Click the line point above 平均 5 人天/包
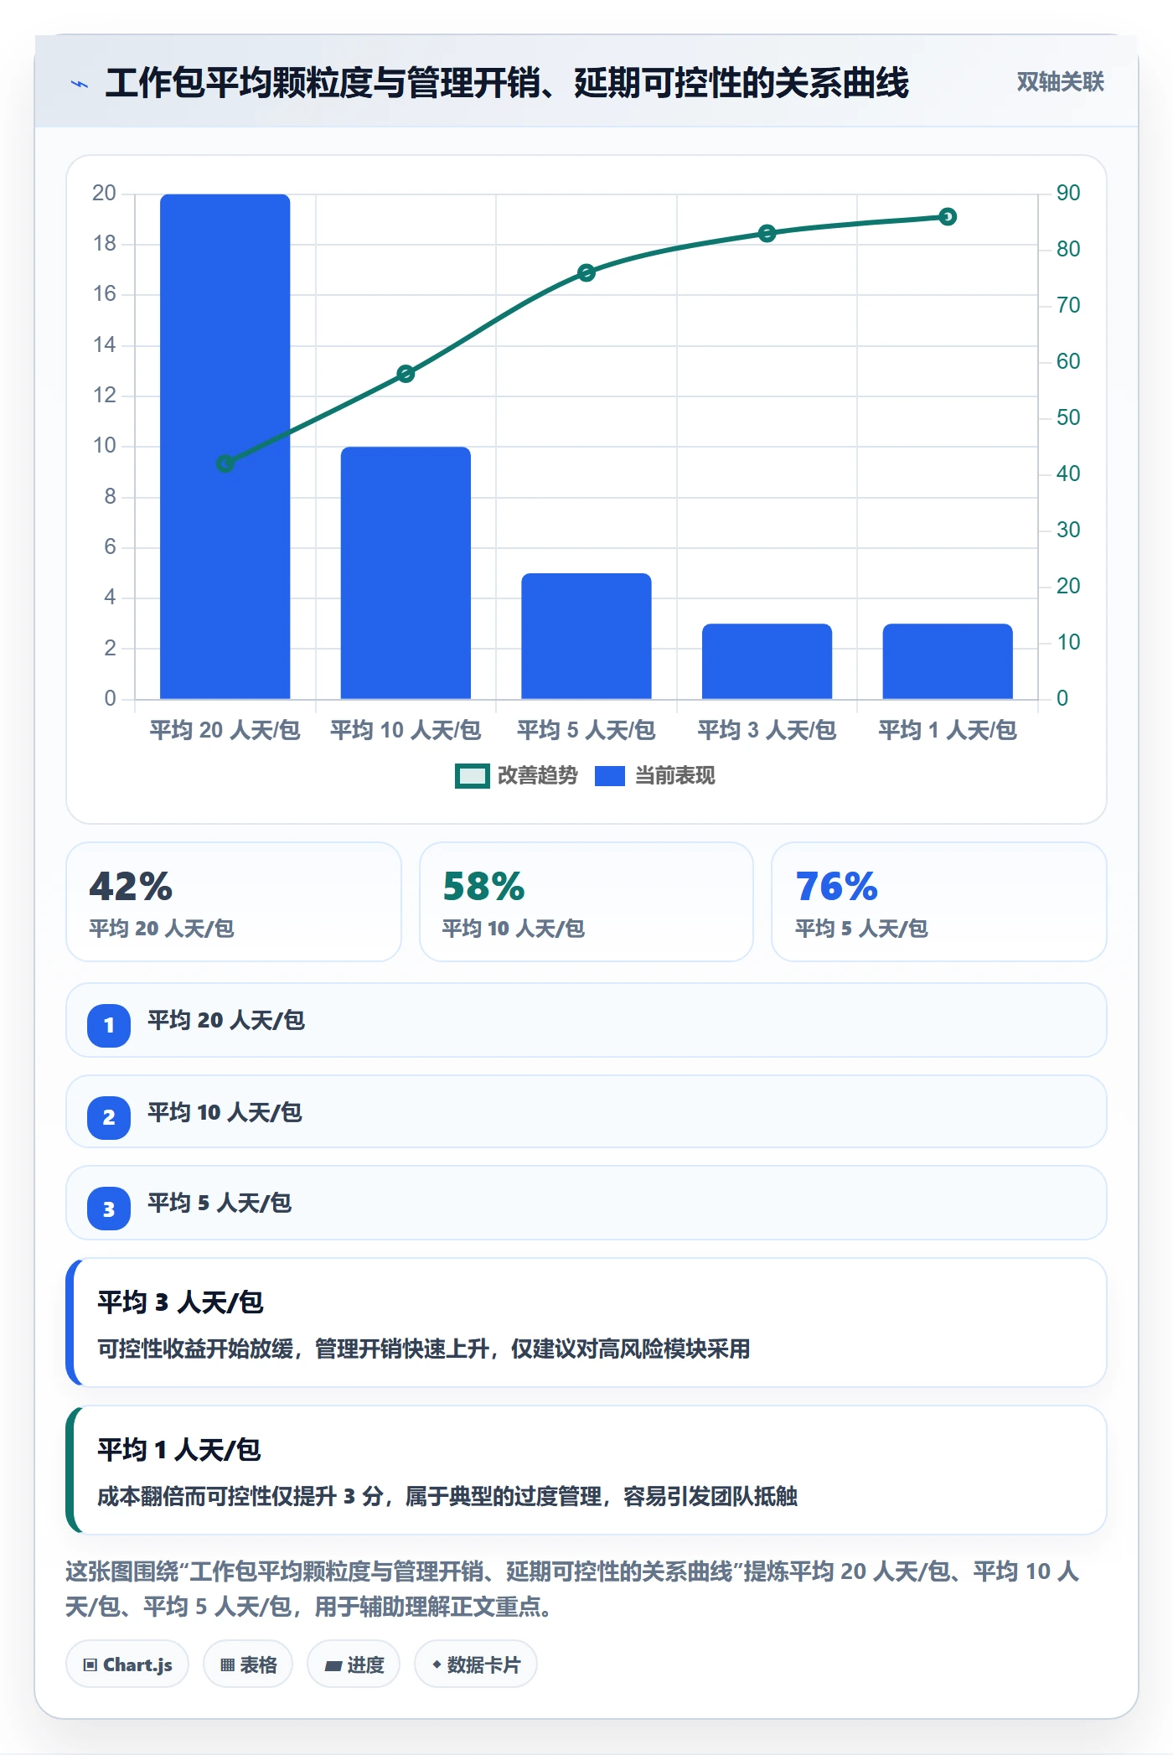This screenshot has height=1755, width=1173. 586,272
